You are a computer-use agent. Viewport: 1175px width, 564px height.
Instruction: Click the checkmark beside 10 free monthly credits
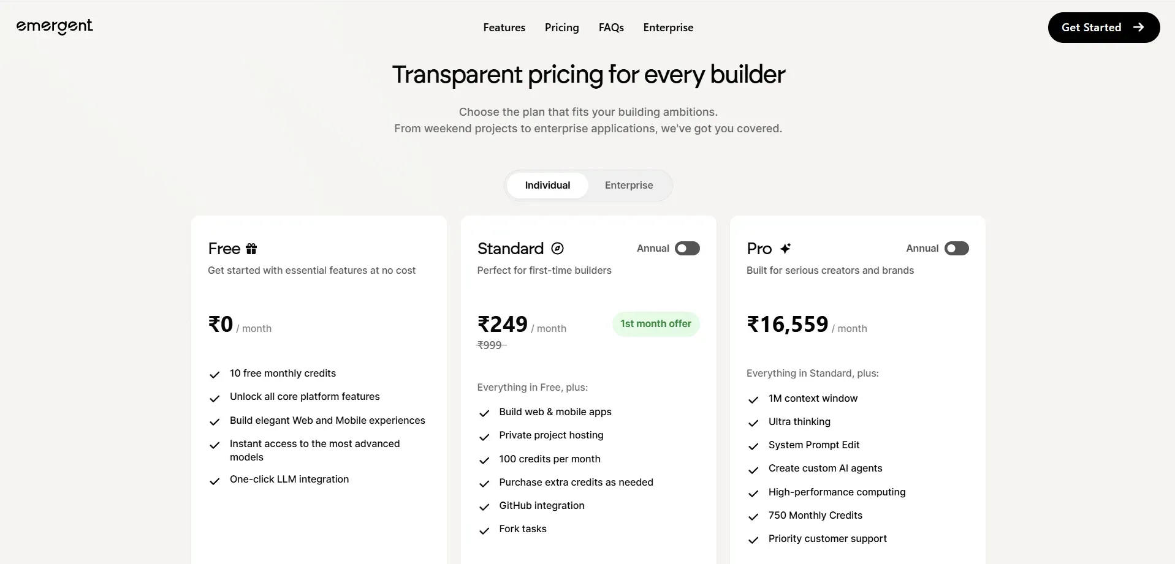214,374
